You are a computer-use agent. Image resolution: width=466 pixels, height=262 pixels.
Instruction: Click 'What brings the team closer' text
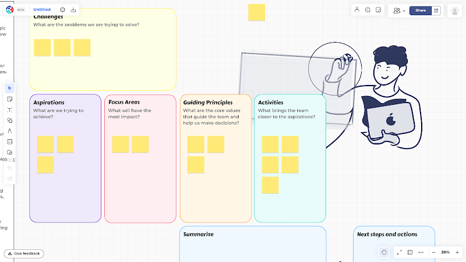(x=287, y=114)
